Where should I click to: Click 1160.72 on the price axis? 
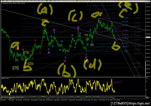pos(148,30)
